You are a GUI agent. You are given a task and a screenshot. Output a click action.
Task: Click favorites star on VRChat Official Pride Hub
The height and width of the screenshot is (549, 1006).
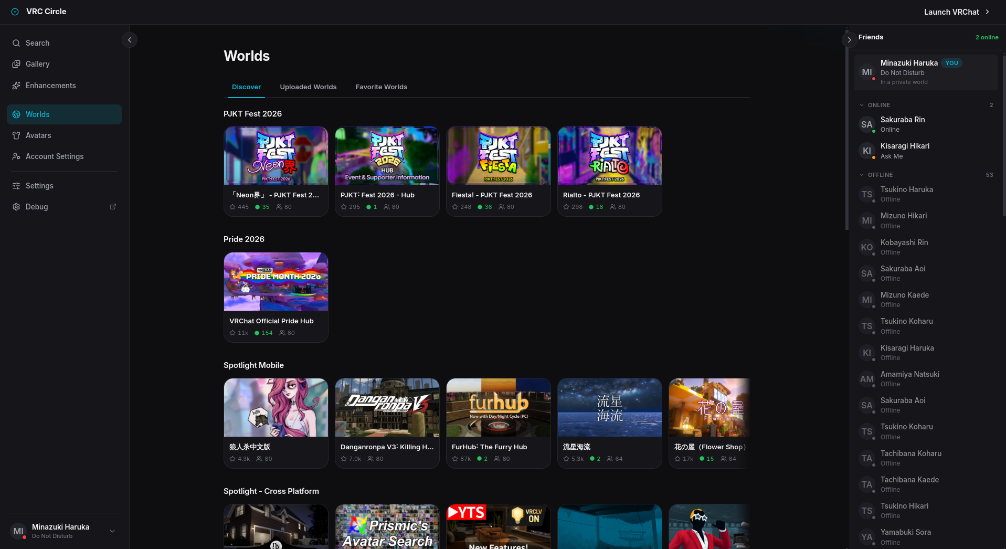pyautogui.click(x=232, y=333)
